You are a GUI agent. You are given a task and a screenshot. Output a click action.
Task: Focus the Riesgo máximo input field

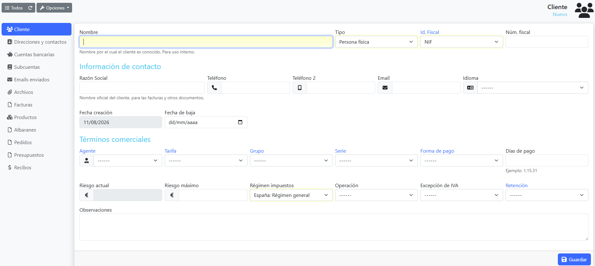pos(213,195)
